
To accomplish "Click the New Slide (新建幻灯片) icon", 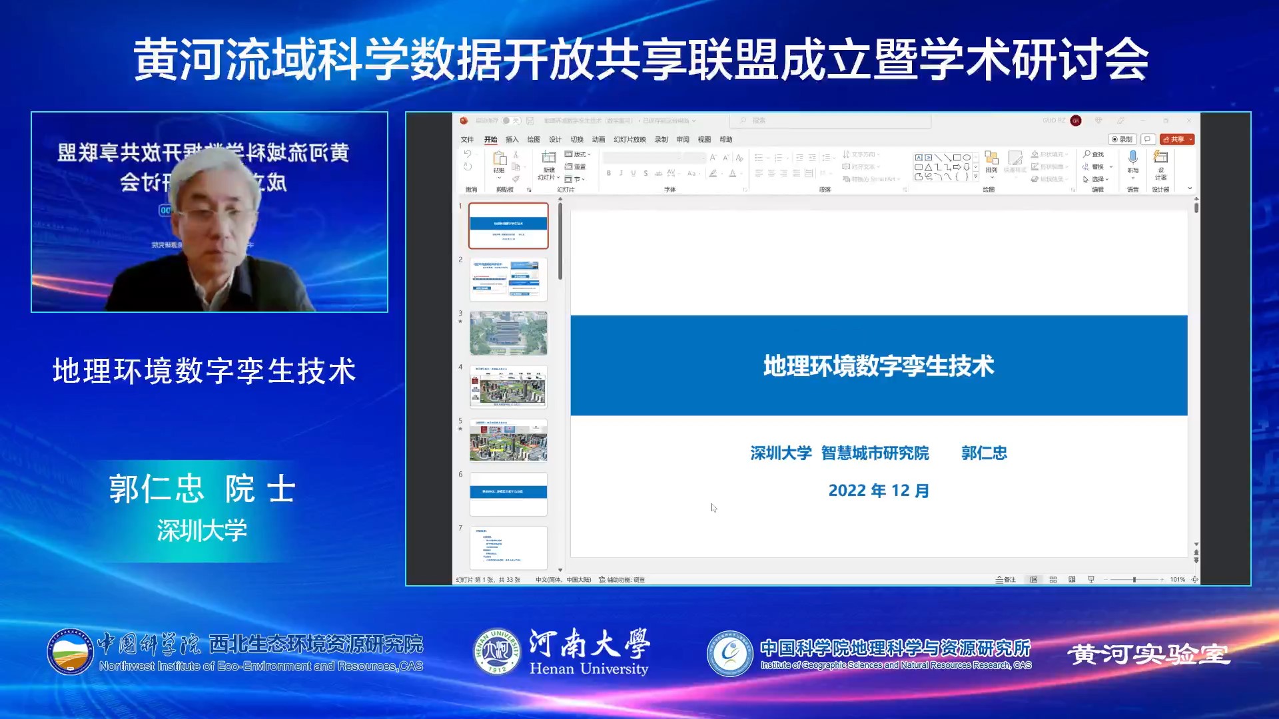I will click(549, 157).
